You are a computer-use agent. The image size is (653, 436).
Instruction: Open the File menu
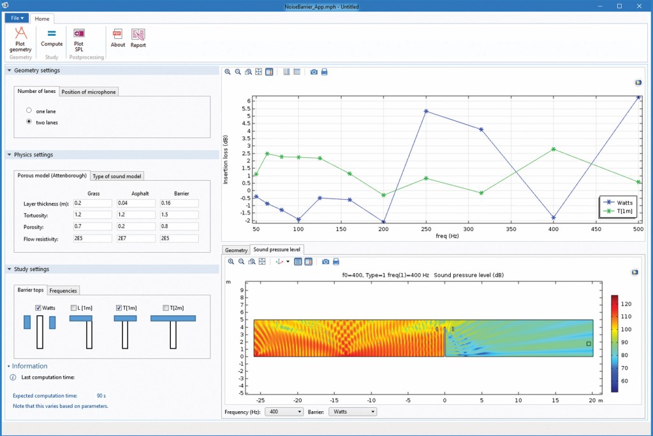(17, 18)
